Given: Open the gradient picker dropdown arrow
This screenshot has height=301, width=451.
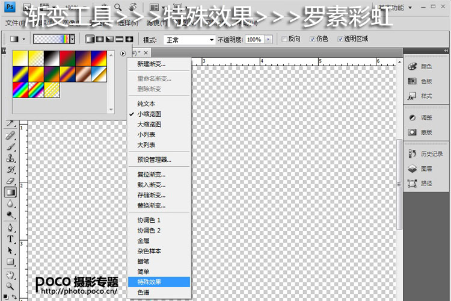Looking at the screenshot, I should tap(73, 39).
